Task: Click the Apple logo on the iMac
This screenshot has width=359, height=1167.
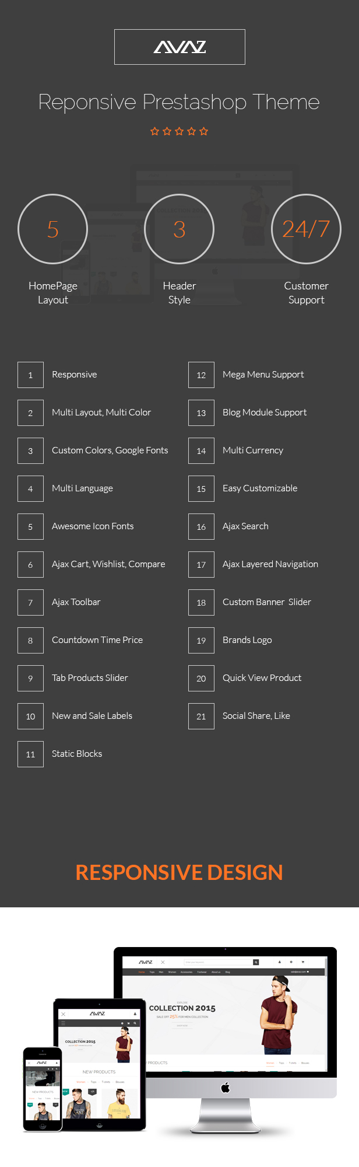Action: pyautogui.click(x=226, y=1088)
